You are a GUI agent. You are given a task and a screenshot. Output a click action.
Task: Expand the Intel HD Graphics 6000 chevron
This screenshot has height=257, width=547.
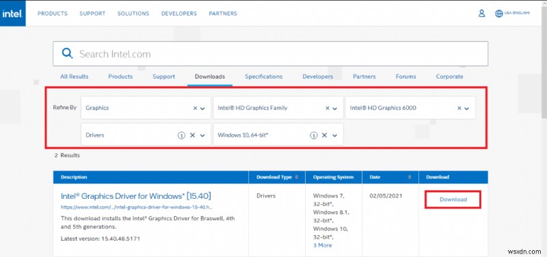point(467,109)
